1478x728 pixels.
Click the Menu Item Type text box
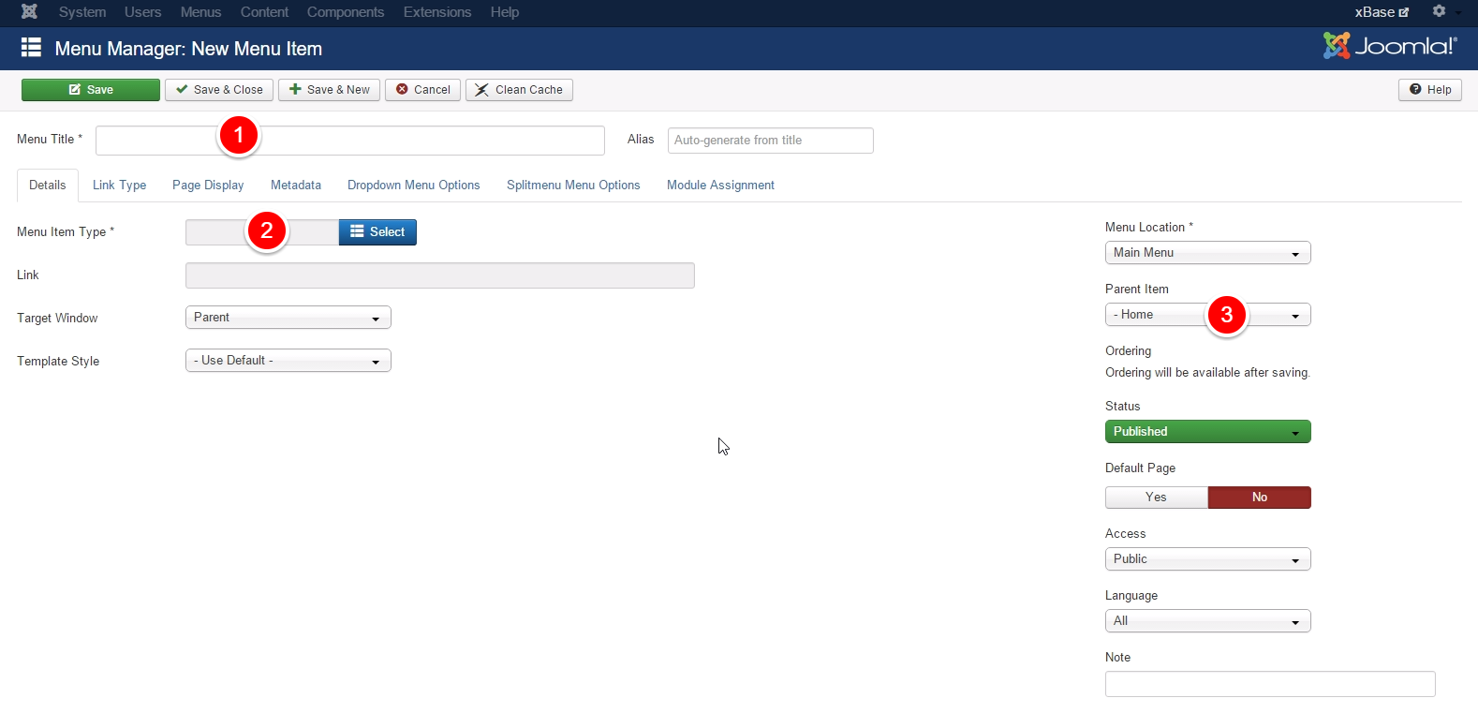(x=262, y=232)
